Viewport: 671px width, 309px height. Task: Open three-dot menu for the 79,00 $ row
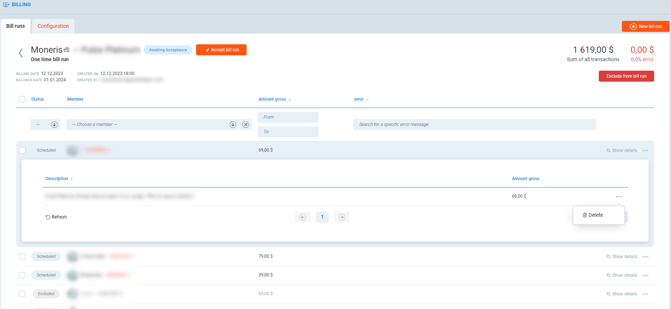tap(645, 257)
